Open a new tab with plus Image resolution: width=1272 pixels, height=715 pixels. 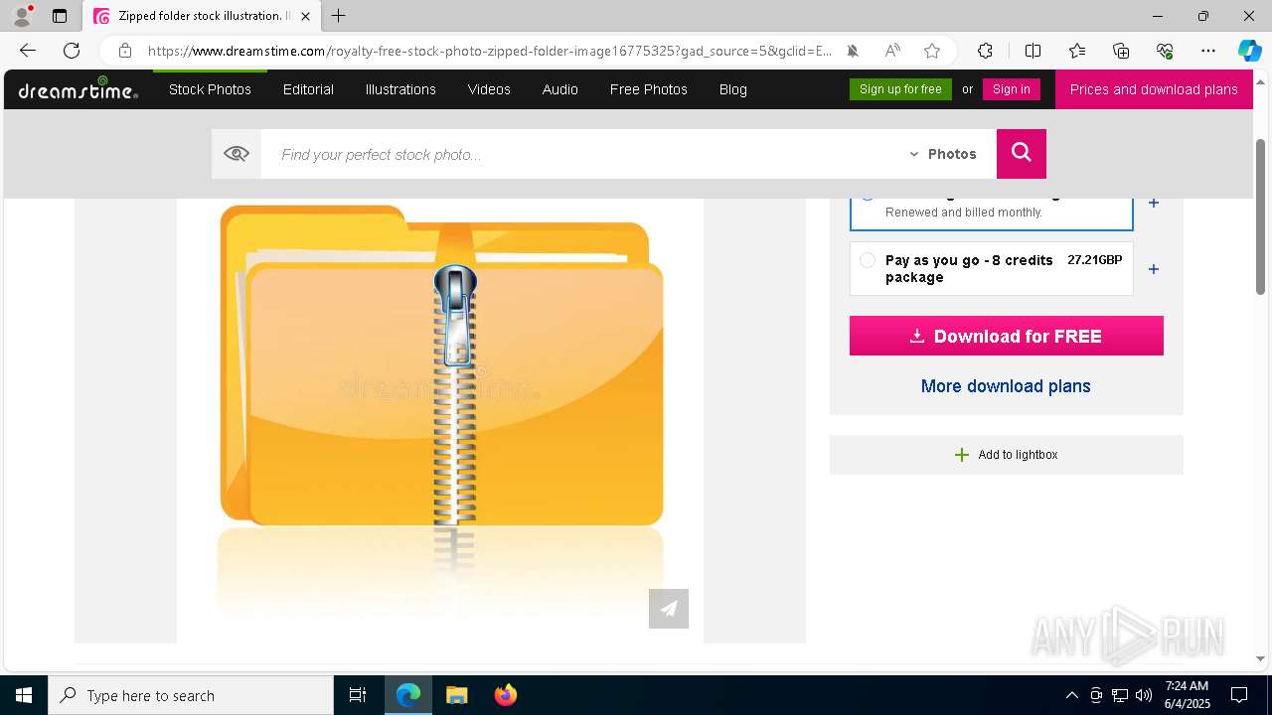click(x=339, y=16)
